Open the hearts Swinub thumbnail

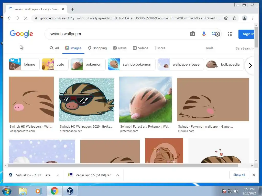click(x=219, y=151)
